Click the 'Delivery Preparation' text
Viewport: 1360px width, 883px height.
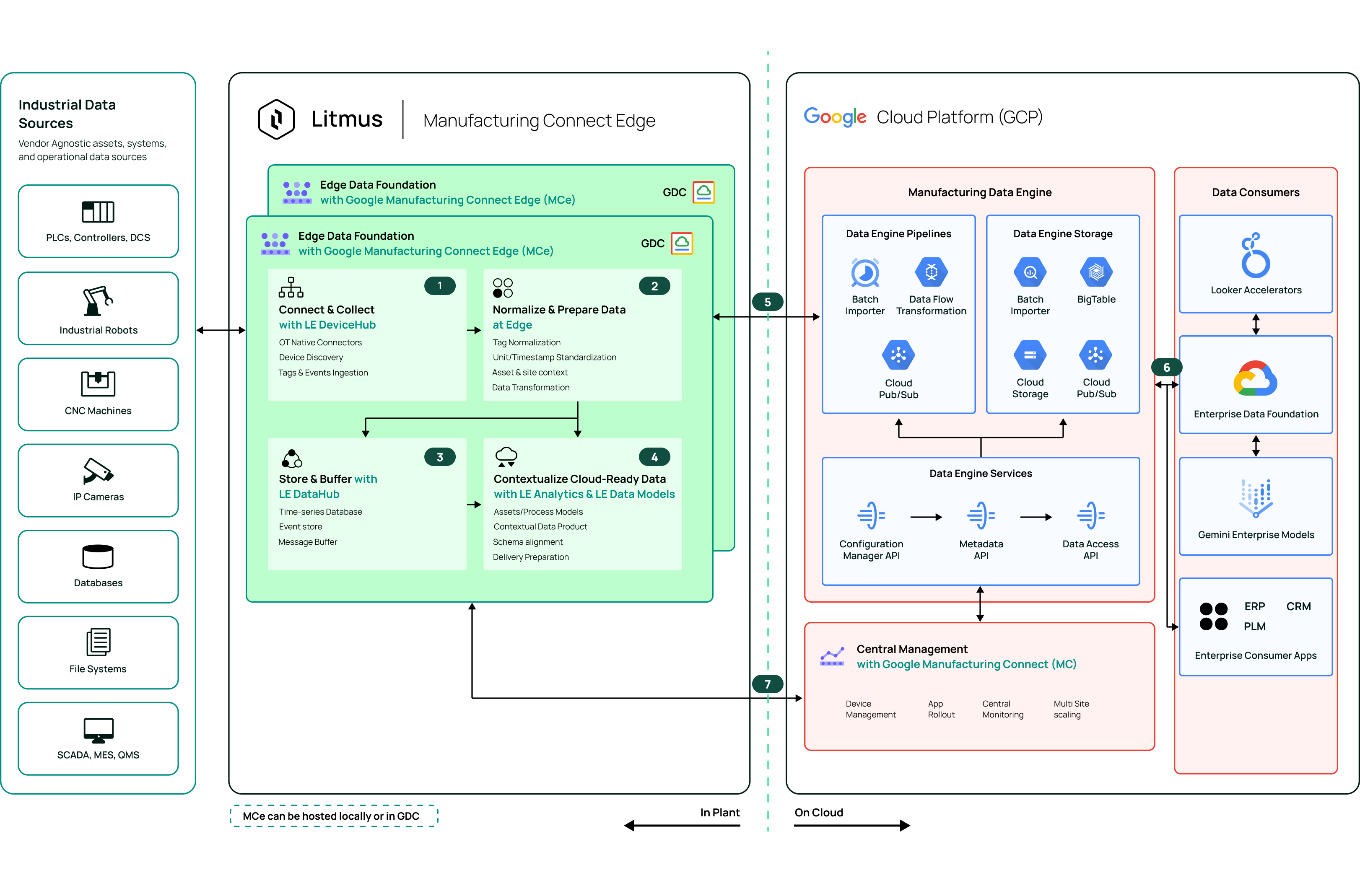(x=530, y=557)
